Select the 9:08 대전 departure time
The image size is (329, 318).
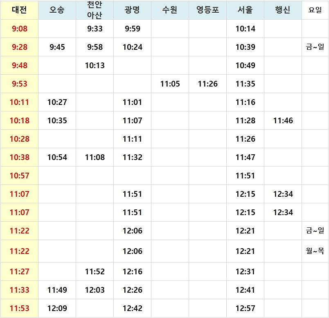pyautogui.click(x=19, y=29)
